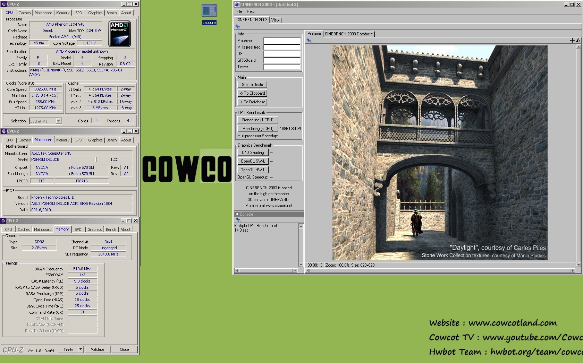Click the CINEBENCH title bar app icon
The image size is (583, 364).
[237, 5]
